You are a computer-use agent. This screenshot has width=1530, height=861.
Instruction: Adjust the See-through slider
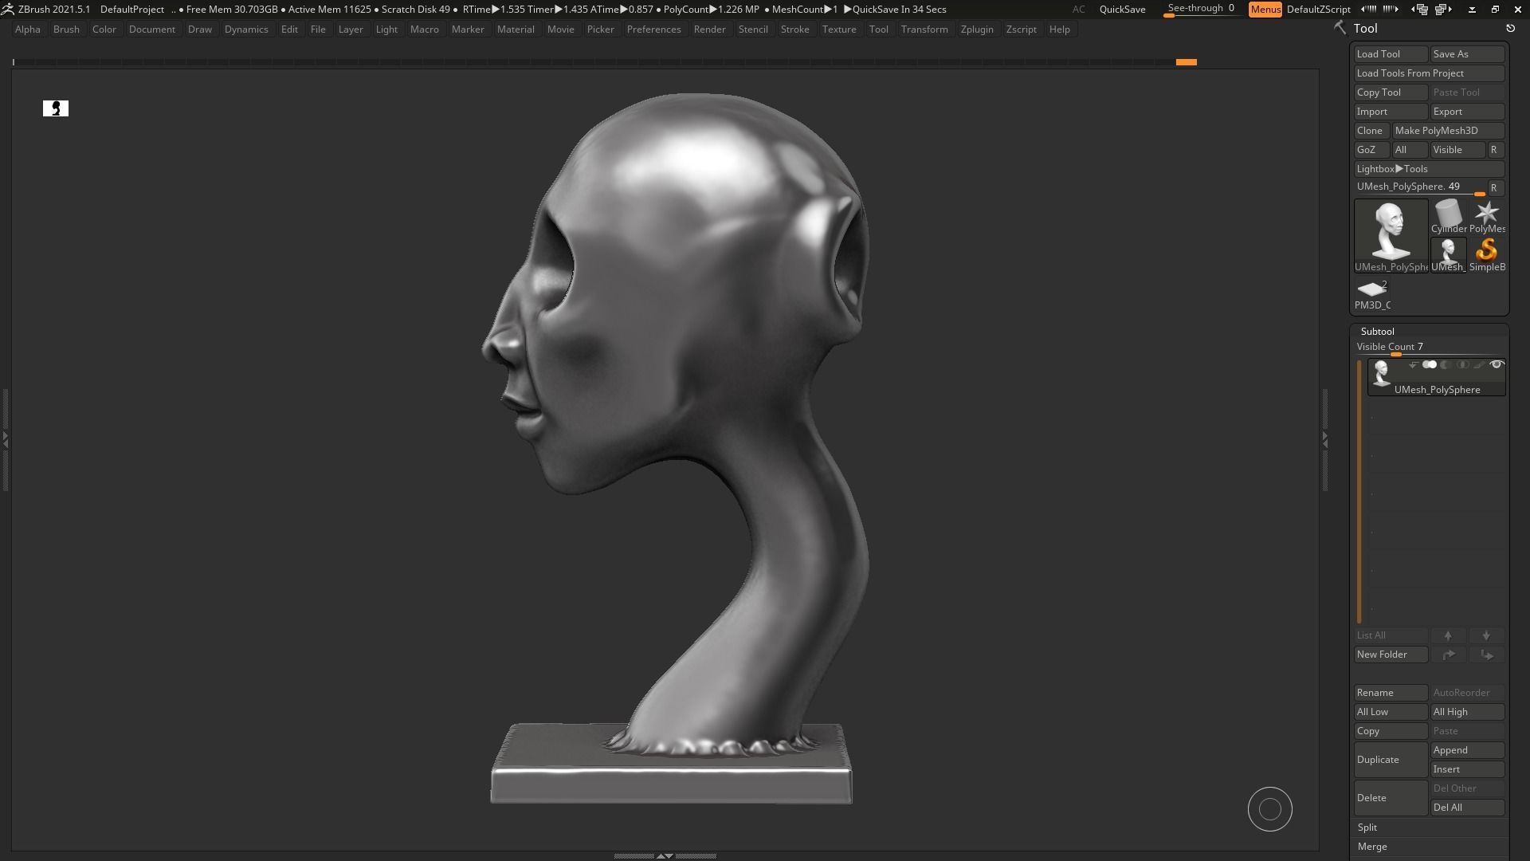(1202, 10)
